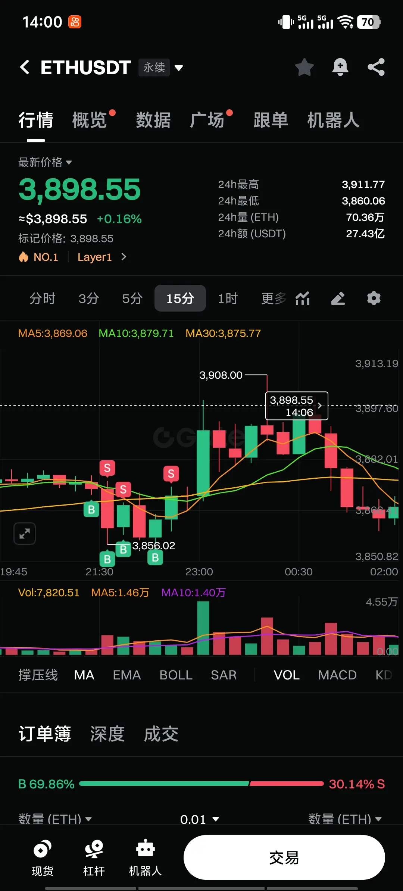The height and width of the screenshot is (891, 403).
Task: Select the MACD sub-indicator
Action: (337, 675)
